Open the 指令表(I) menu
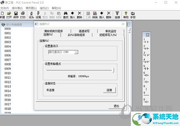 coord(17,8)
